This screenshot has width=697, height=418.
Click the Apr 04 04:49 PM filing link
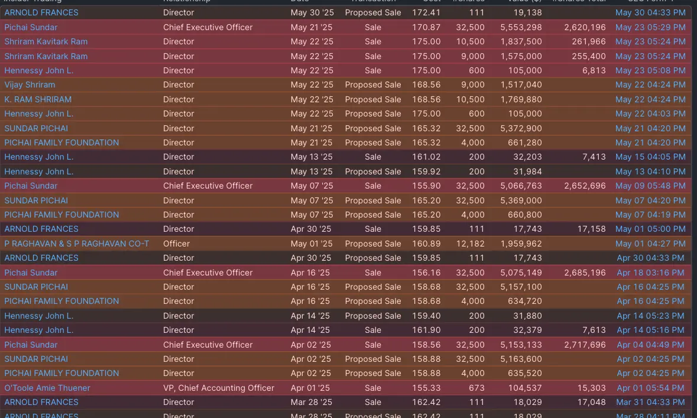[651, 345]
